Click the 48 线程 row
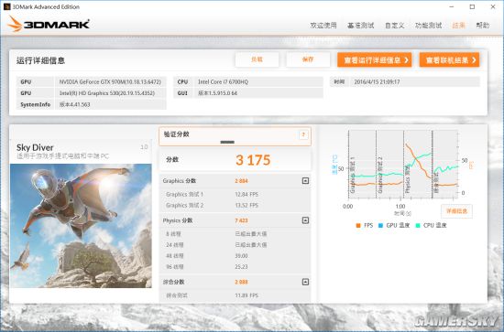Image resolution: width=504 pixels, height=332 pixels. 235,256
